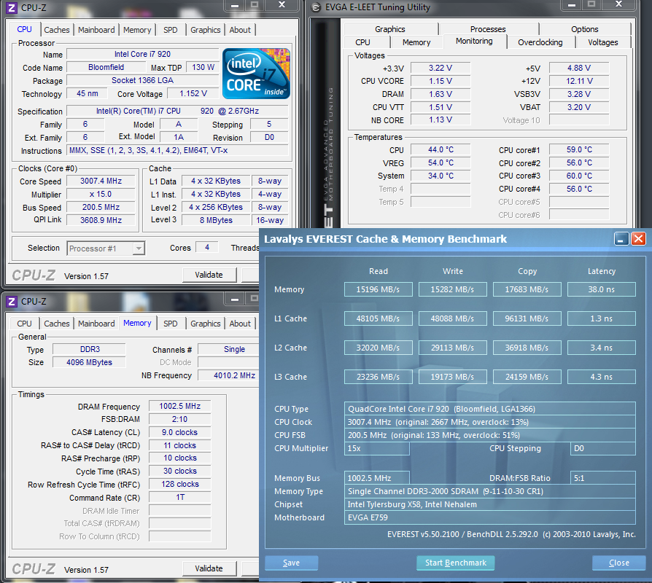Viewport: 652px width, 583px height.
Task: Click the EVGA E-LEET title bar icon
Action: [x=317, y=7]
